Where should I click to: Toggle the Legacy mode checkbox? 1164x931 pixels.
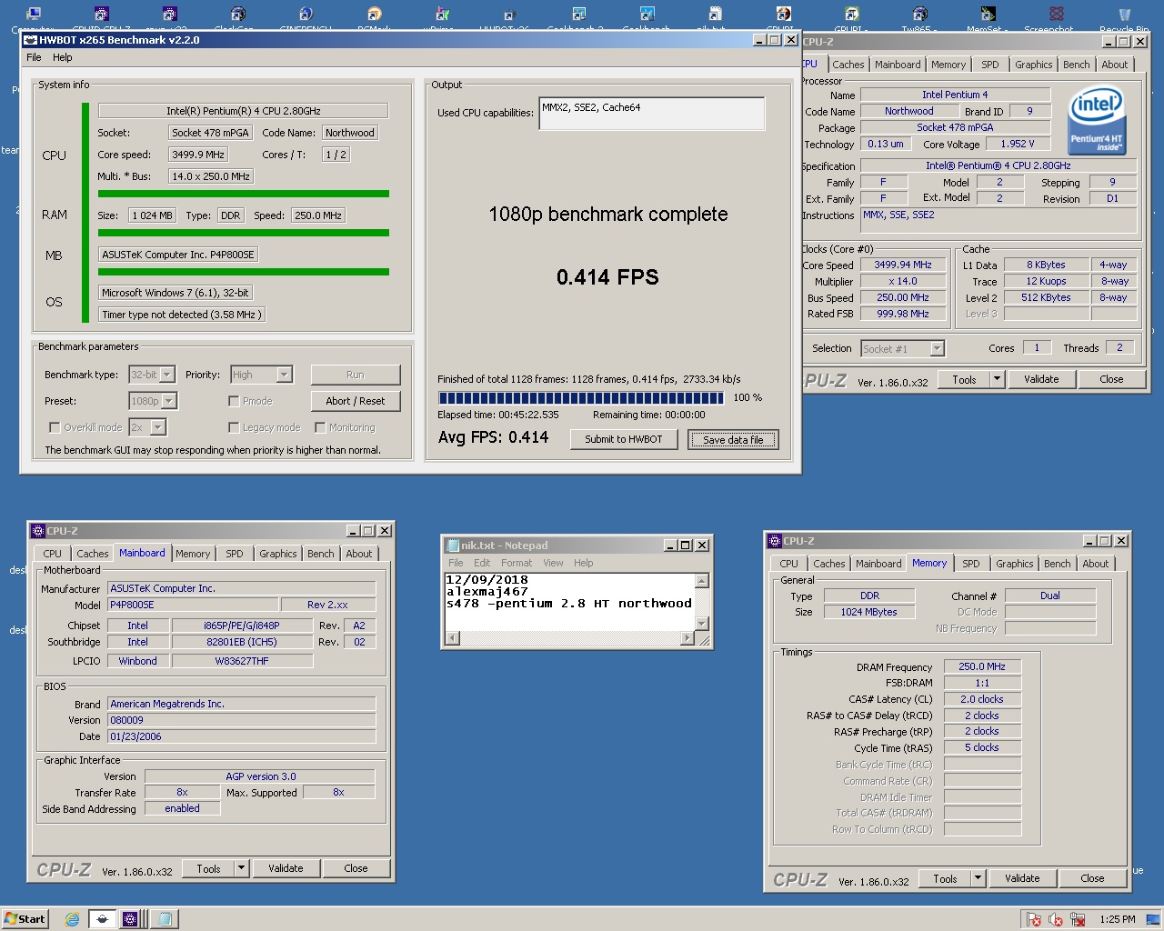tap(234, 427)
